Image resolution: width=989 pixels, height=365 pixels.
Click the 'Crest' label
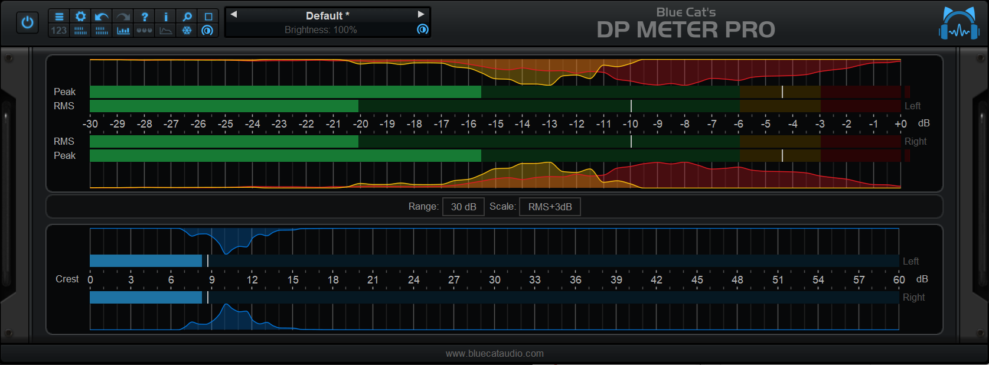click(67, 279)
